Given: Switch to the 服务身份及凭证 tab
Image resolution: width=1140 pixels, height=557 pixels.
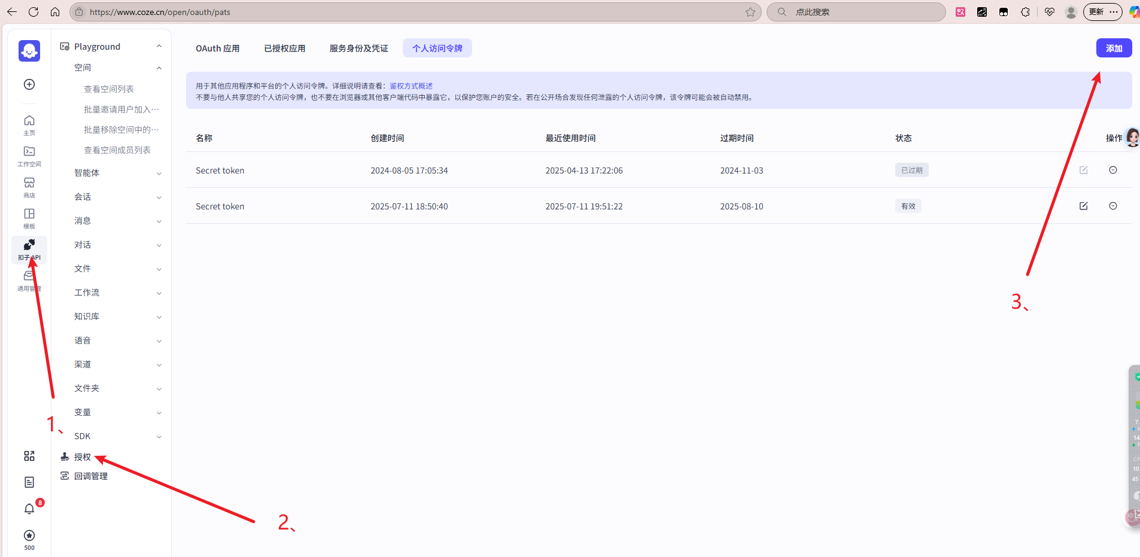Looking at the screenshot, I should [x=358, y=48].
